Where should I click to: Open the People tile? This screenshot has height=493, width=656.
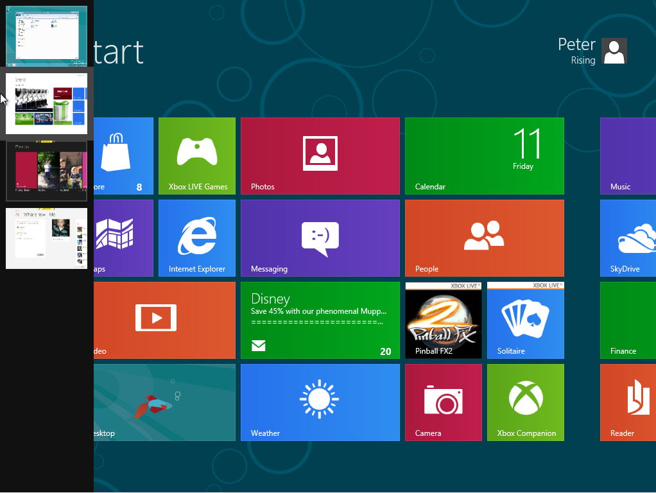485,238
